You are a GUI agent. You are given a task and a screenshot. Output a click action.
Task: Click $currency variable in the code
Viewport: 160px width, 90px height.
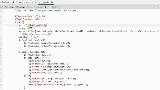pos(40,34)
